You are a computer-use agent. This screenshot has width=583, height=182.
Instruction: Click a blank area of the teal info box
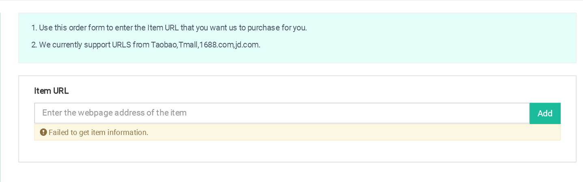[426, 38]
